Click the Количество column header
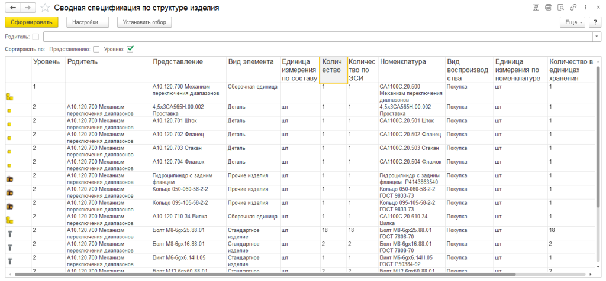 333,66
